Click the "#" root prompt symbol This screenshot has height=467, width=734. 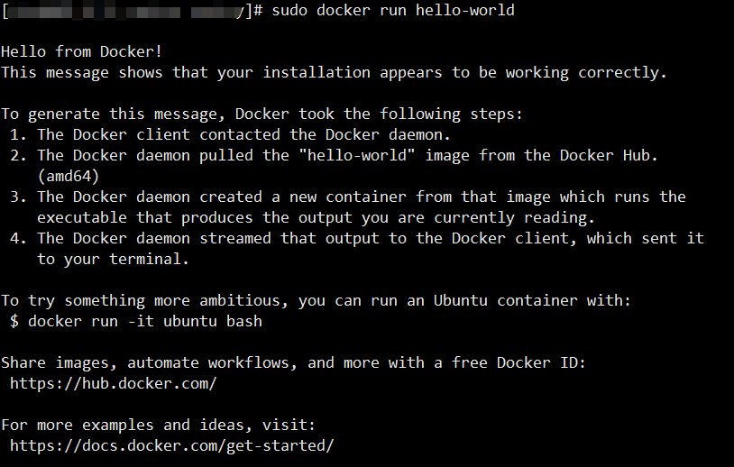click(258, 10)
